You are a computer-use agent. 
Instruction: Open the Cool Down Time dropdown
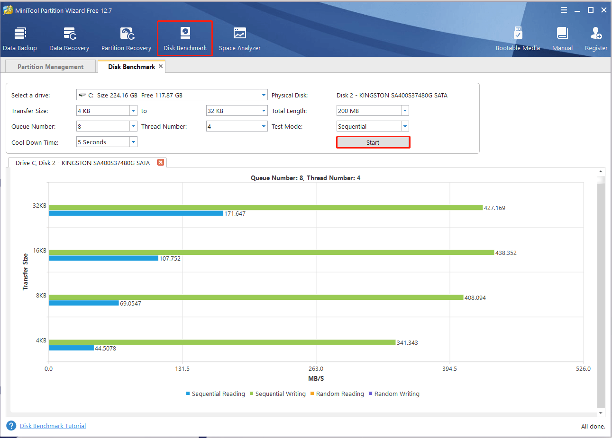pos(133,142)
